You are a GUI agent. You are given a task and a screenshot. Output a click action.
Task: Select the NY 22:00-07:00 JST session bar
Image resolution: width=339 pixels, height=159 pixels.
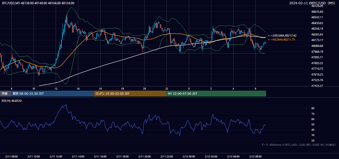coord(216,94)
